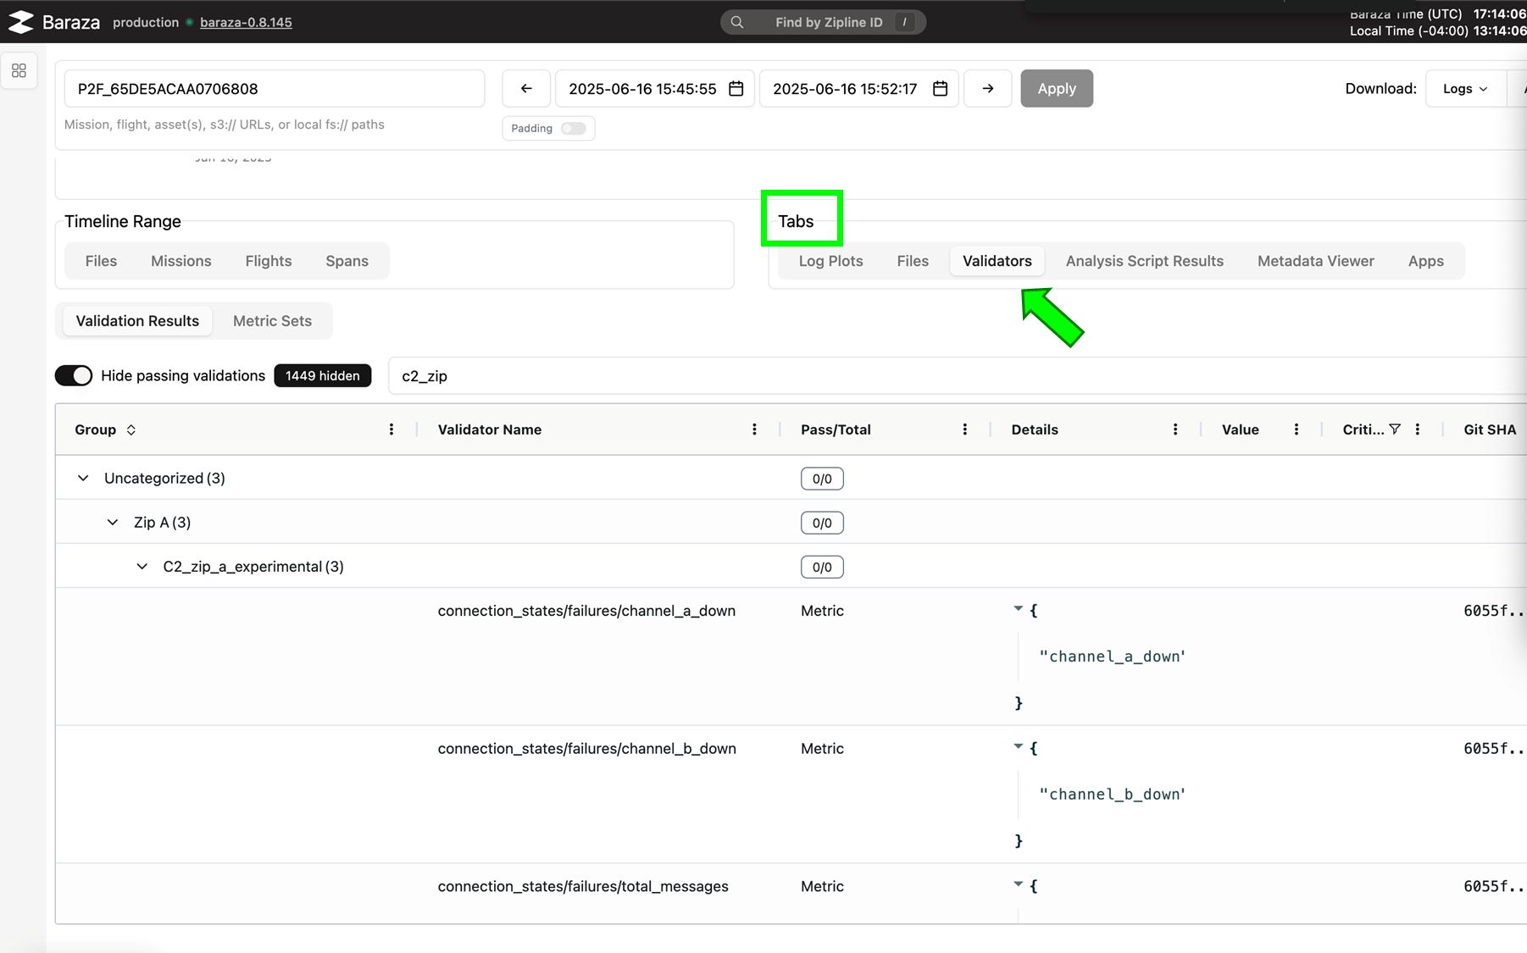Open Criticality column menu dots
Screen dimensions: 1527x953
(x=1418, y=429)
